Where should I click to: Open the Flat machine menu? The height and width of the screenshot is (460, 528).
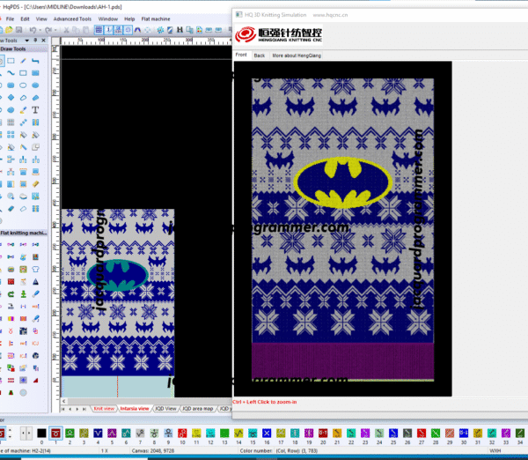pyautogui.click(x=157, y=19)
